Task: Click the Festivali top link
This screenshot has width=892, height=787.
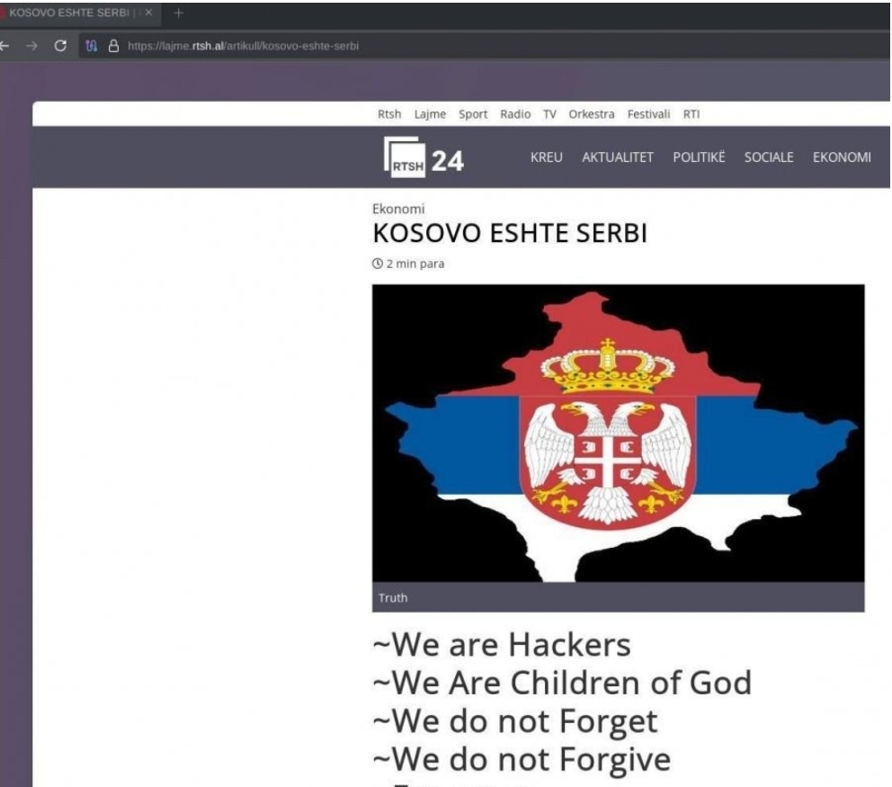Action: point(648,114)
